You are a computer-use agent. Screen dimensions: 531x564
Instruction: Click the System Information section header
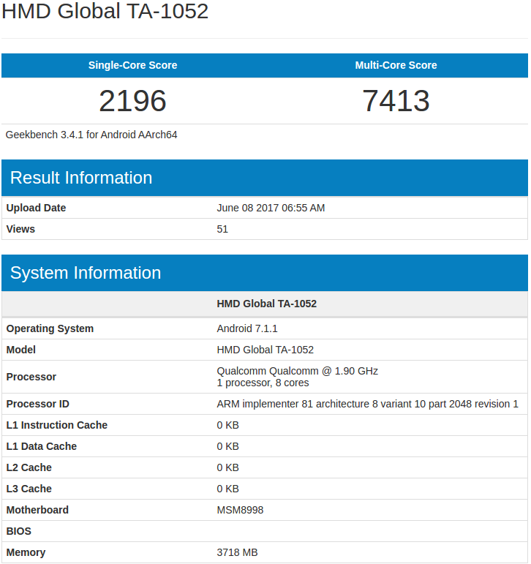86,273
